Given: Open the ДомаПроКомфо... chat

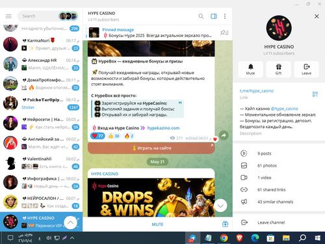Looking at the screenshot, I should 41,84.
